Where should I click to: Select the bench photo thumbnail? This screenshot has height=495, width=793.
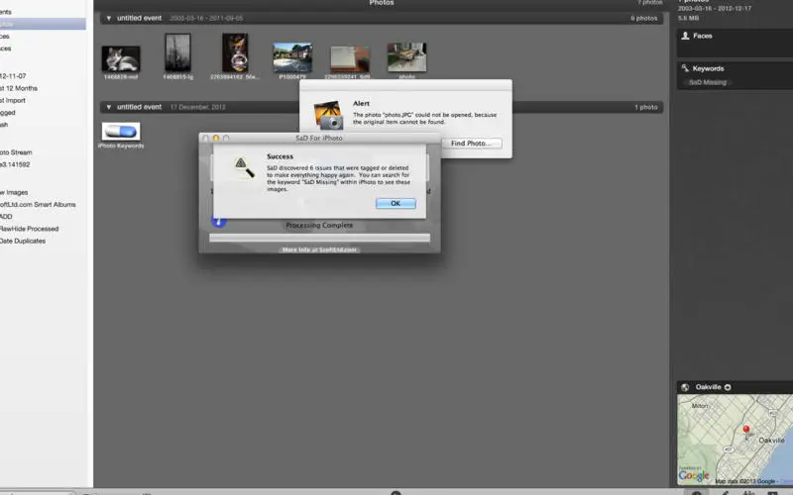406,57
